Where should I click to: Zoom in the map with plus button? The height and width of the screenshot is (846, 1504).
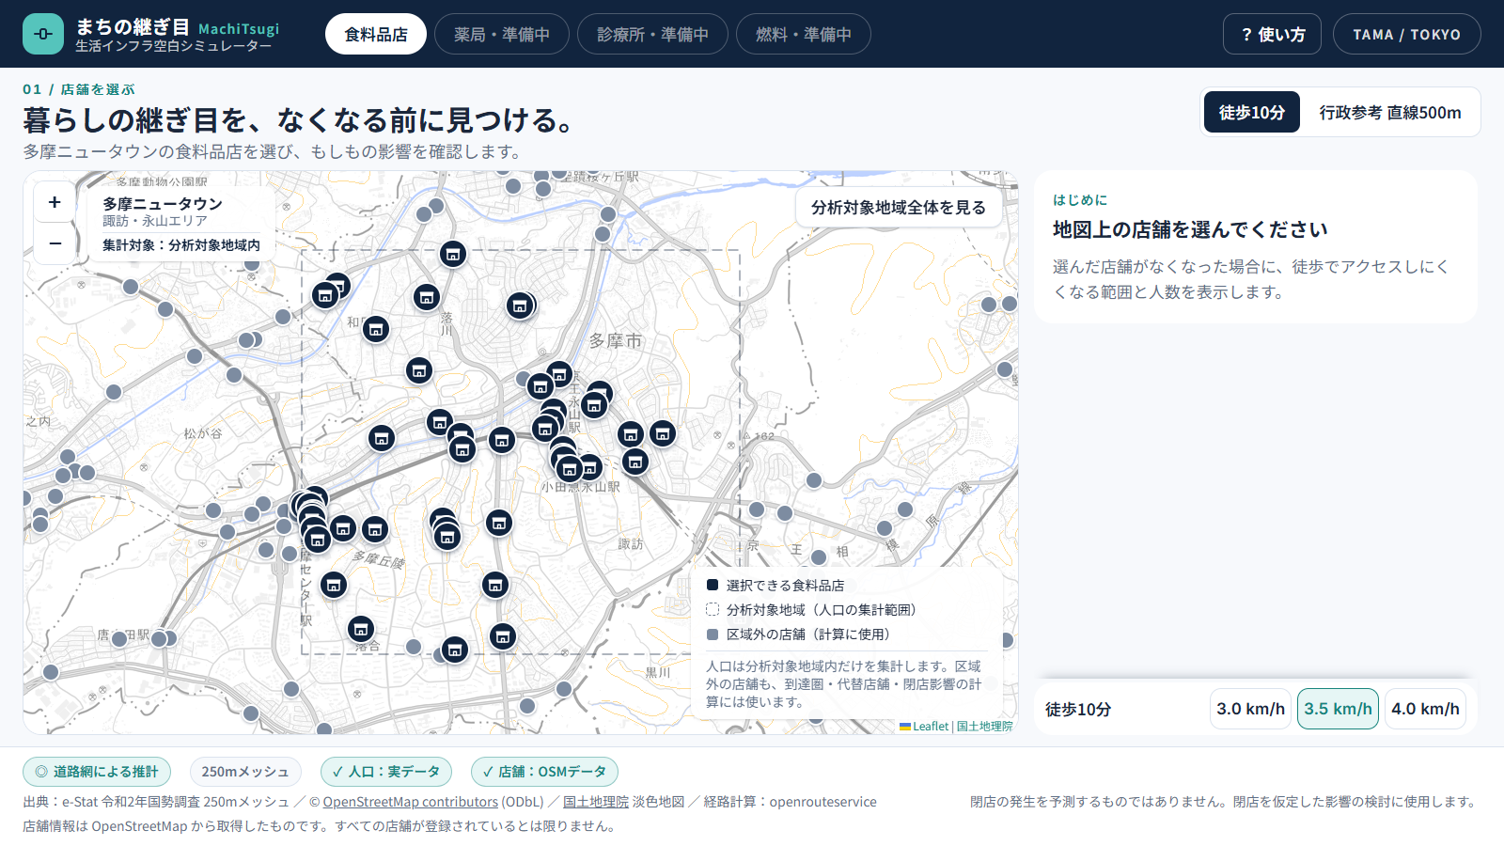pyautogui.click(x=55, y=202)
